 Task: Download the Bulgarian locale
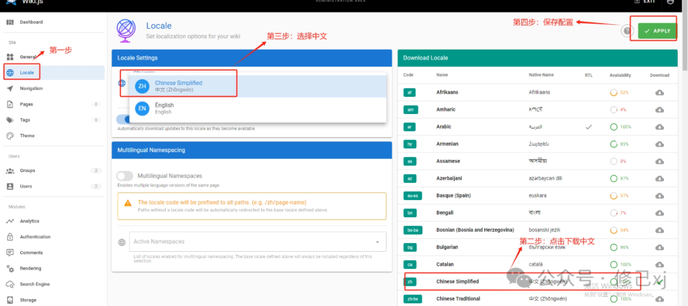659,247
